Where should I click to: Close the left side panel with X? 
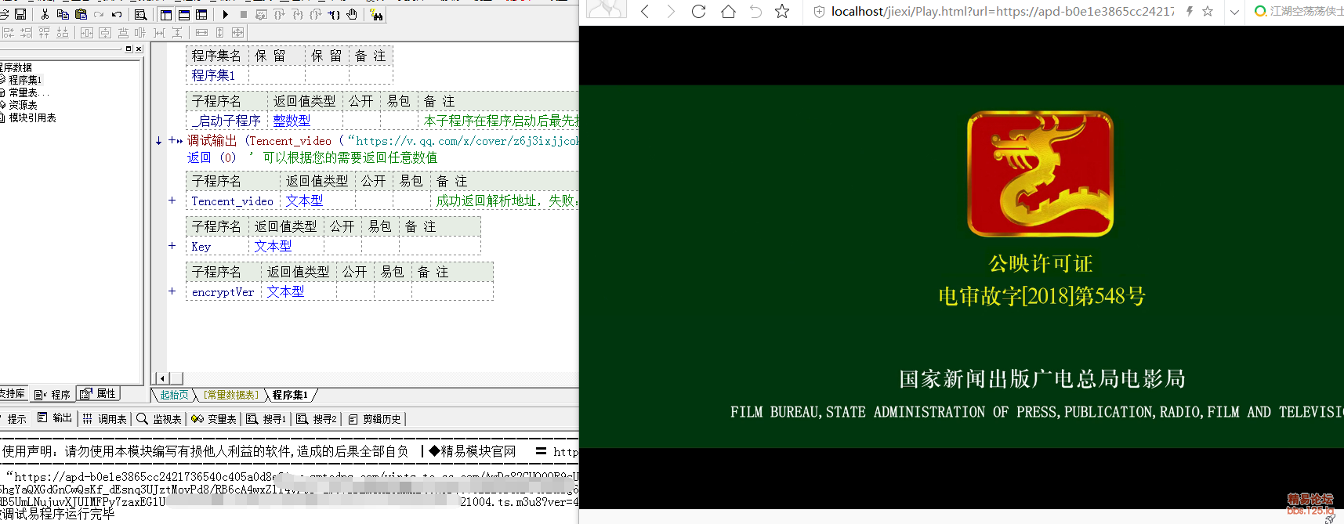point(139,49)
